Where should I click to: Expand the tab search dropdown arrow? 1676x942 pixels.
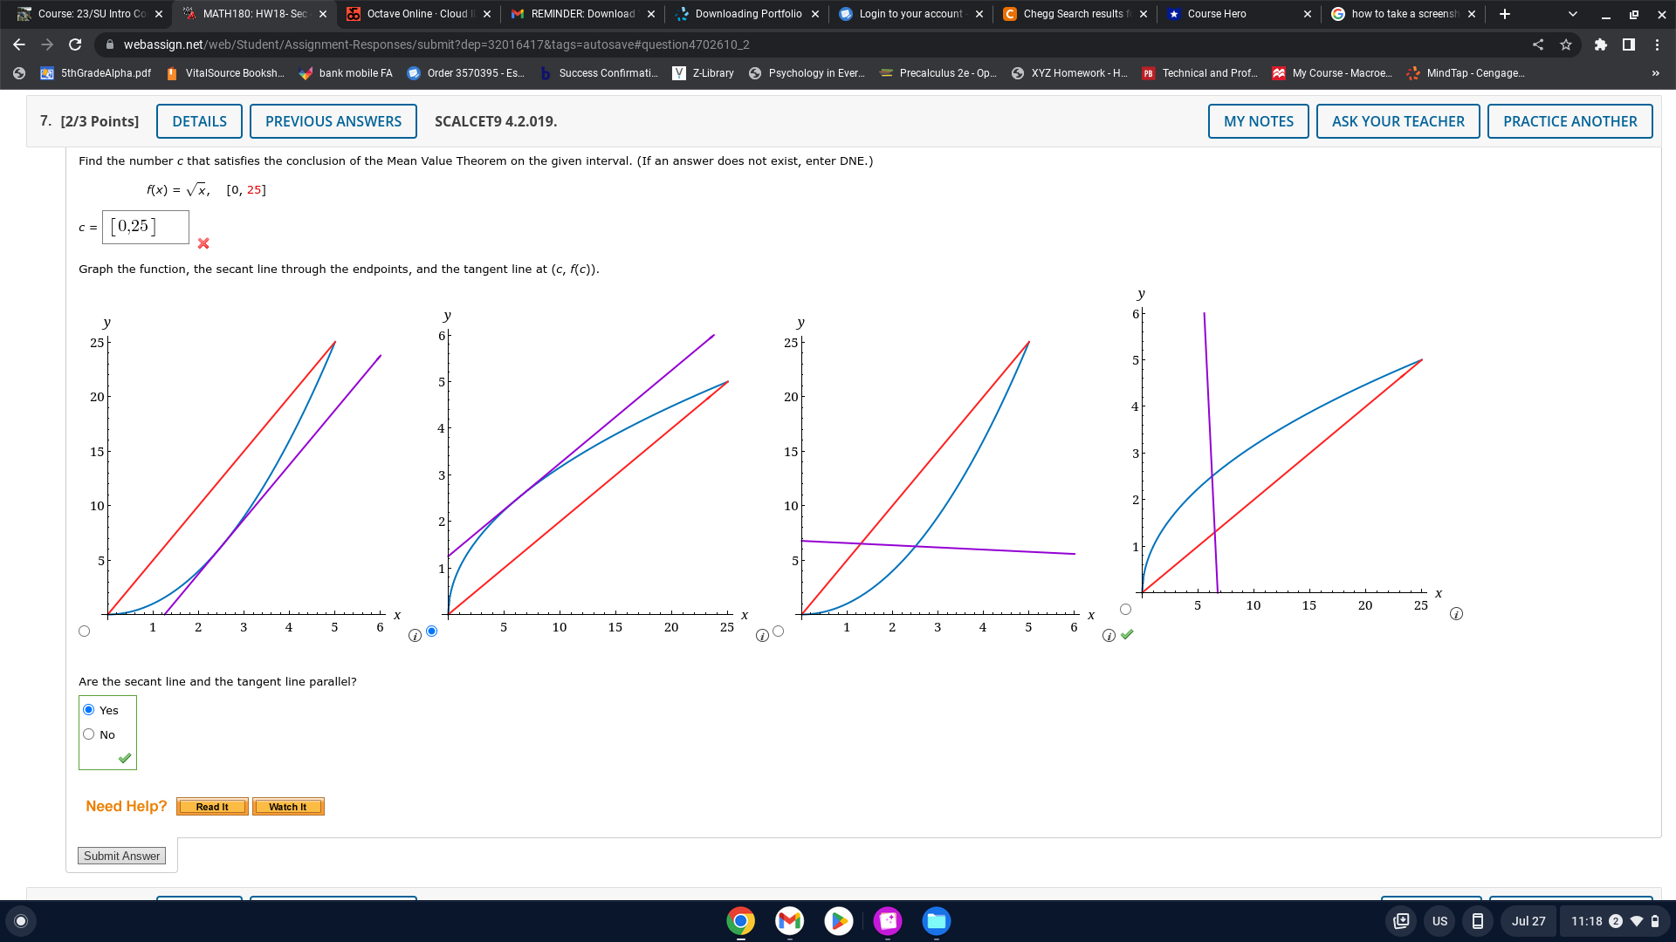click(1572, 14)
